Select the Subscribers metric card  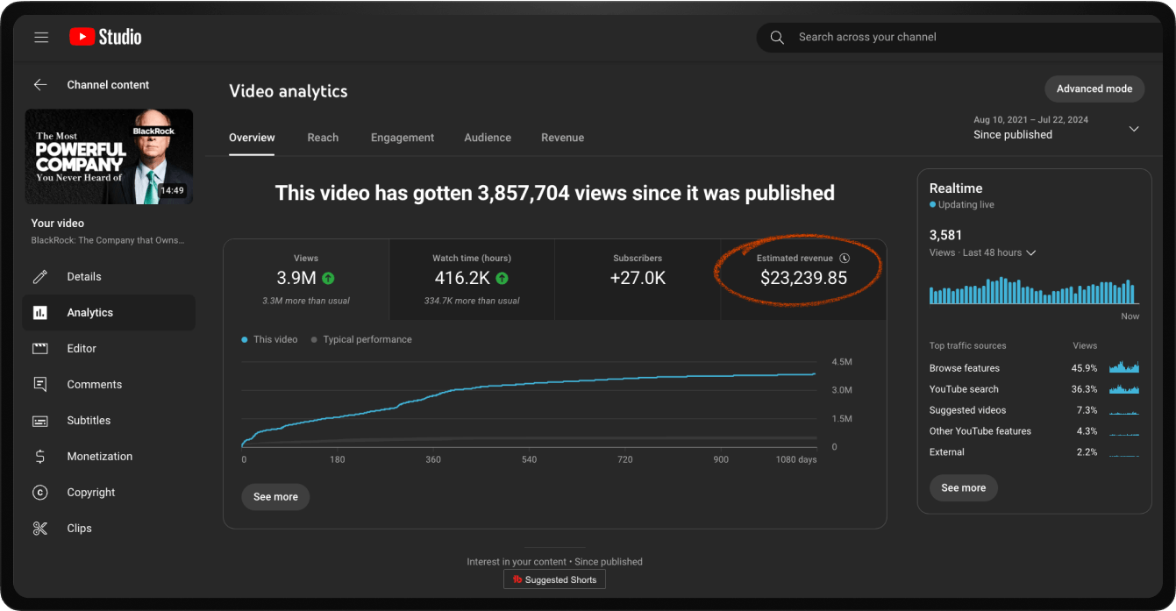(x=638, y=279)
